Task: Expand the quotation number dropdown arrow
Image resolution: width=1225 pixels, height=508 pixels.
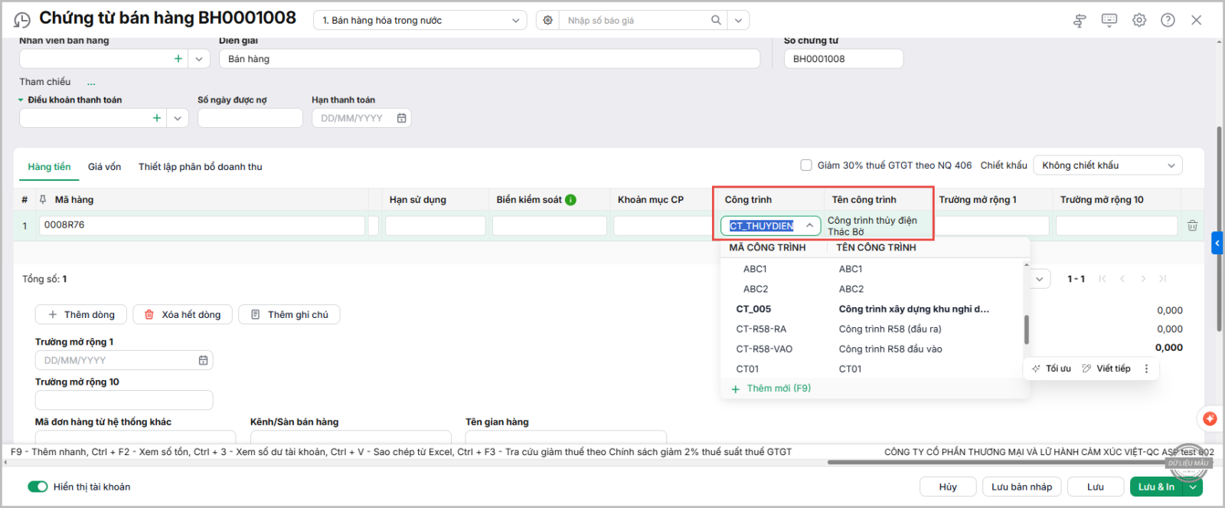Action: [x=738, y=20]
